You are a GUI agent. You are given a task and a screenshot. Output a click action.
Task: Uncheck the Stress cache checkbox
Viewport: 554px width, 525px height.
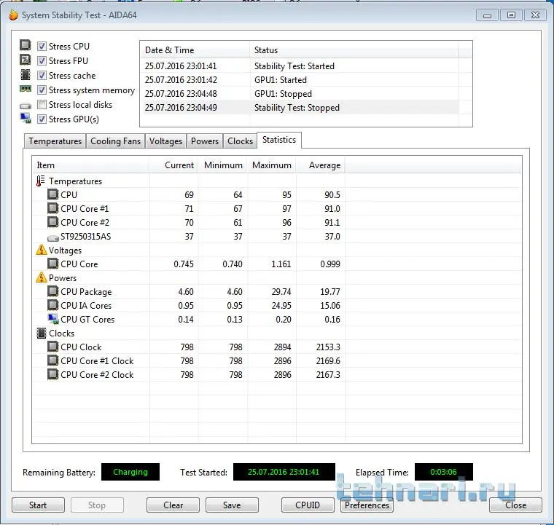click(x=42, y=76)
